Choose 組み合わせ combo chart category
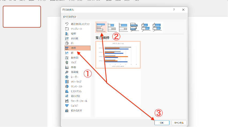 click(x=77, y=110)
